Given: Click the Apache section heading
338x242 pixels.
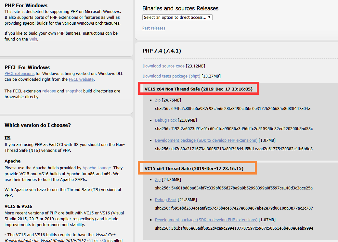Looking at the screenshot, I should pyautogui.click(x=12, y=161).
